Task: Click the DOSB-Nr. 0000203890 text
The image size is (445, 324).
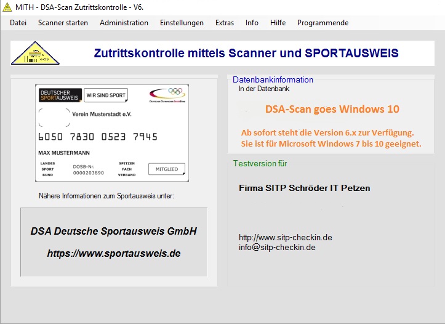Action: [88, 170]
